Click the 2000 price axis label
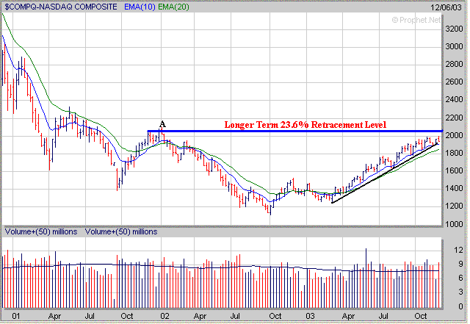Screen dimensions: 470x324 454,135
